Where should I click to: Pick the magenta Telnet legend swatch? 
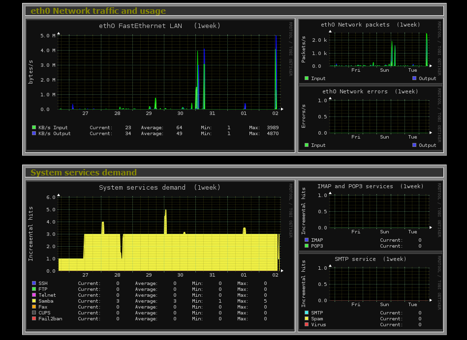[34, 295]
